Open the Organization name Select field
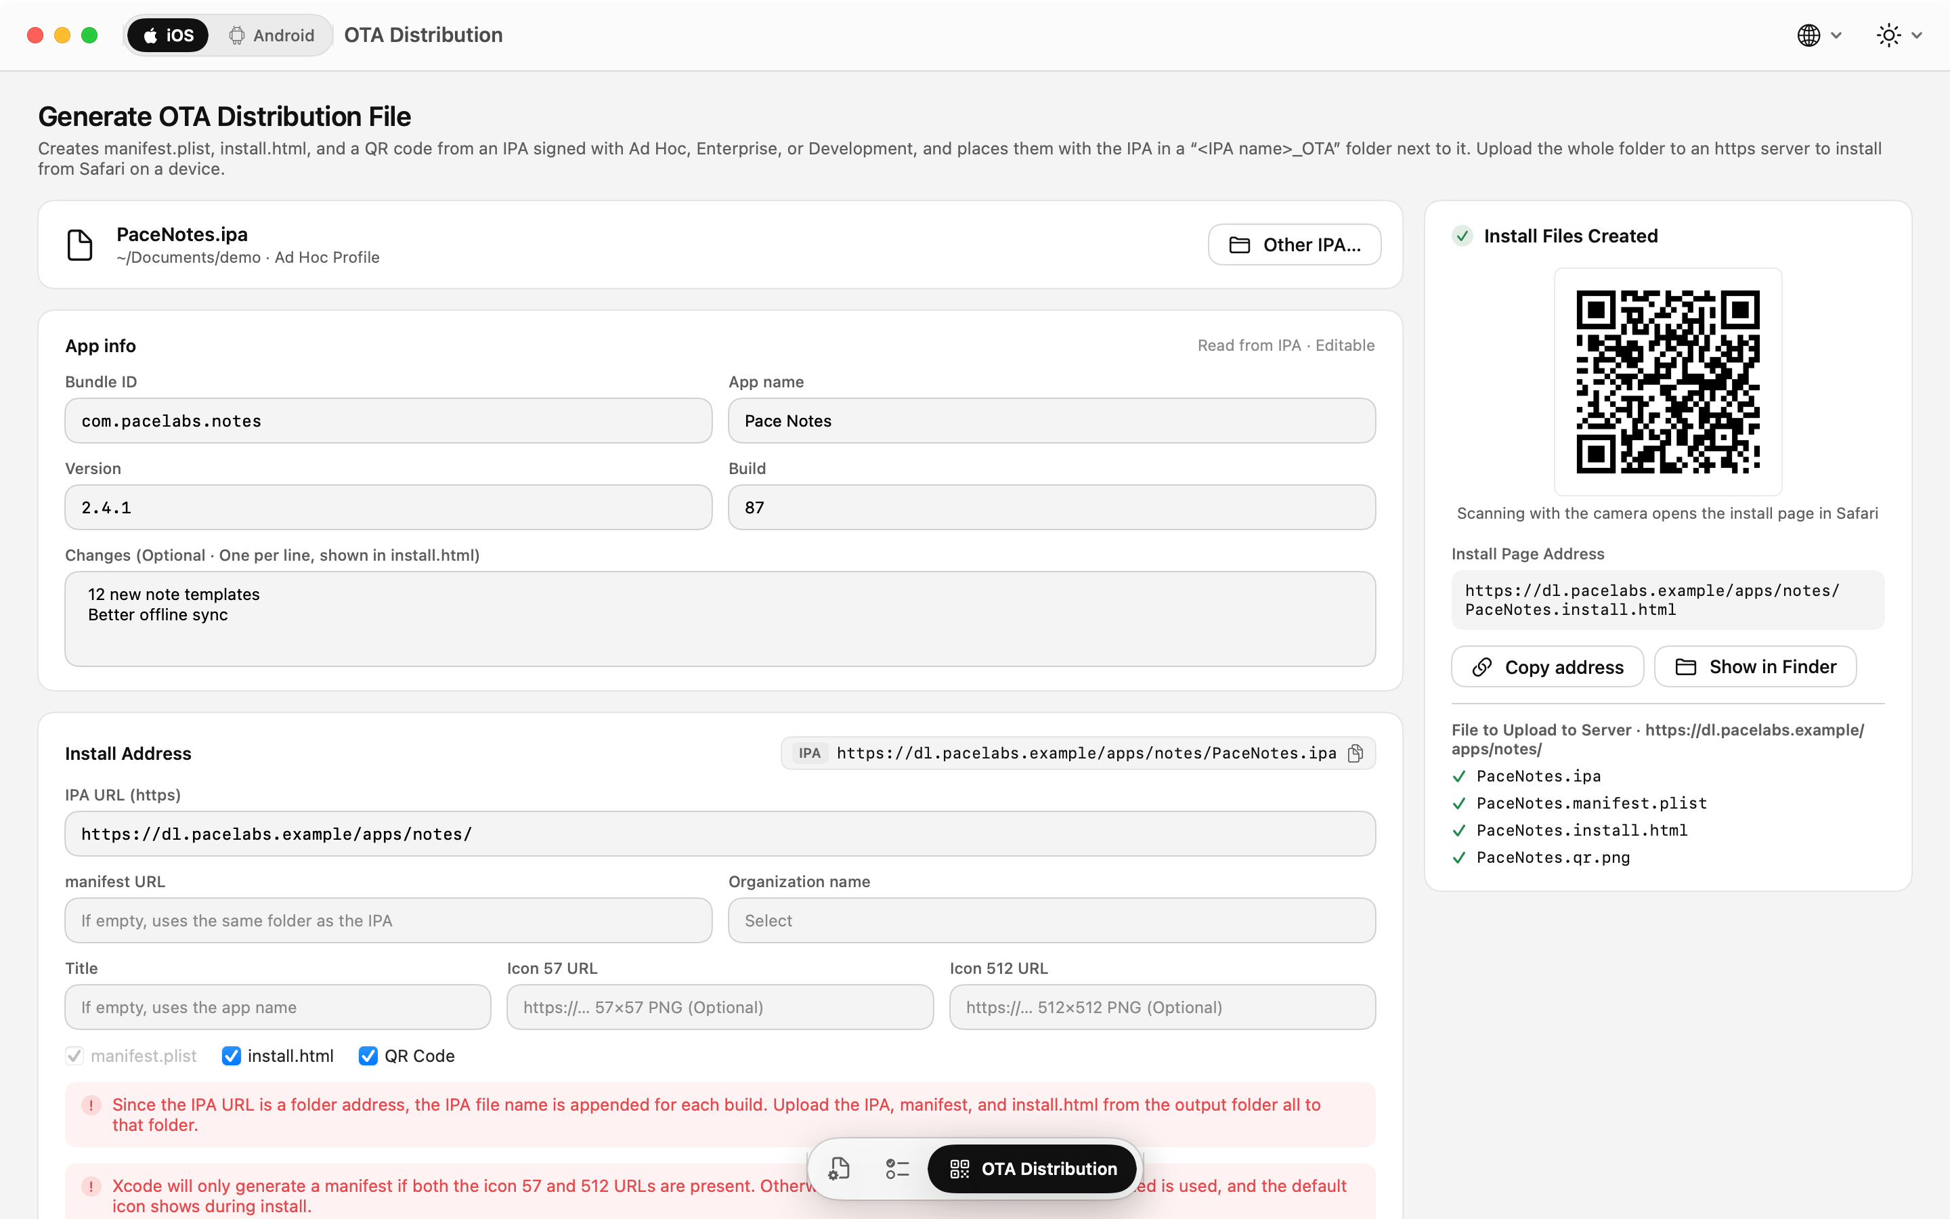This screenshot has width=1950, height=1219. tap(1052, 921)
